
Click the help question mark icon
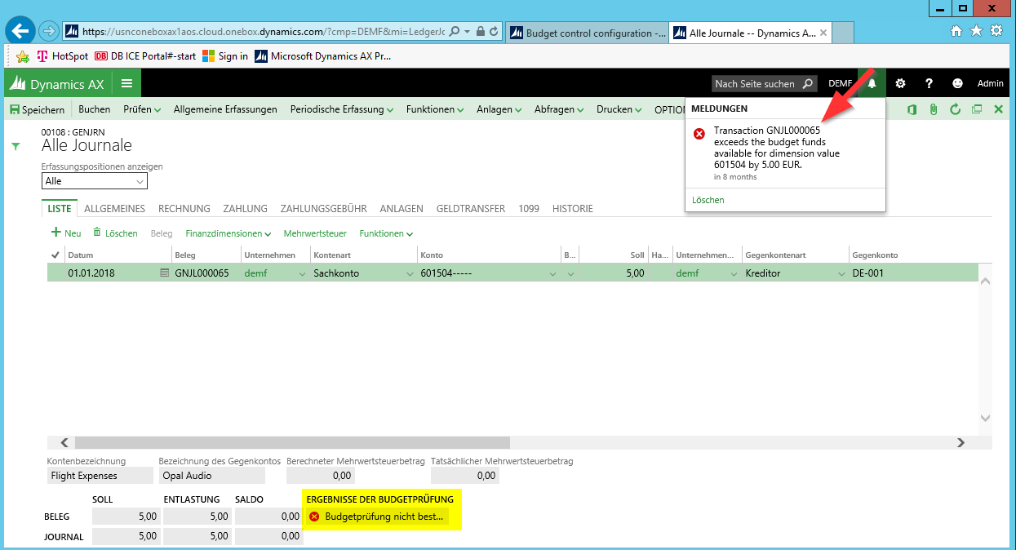point(929,83)
